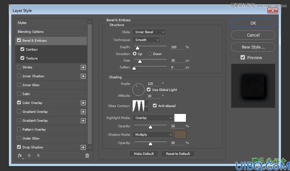
Task: Click the Soften value field
Action: coord(177,67)
